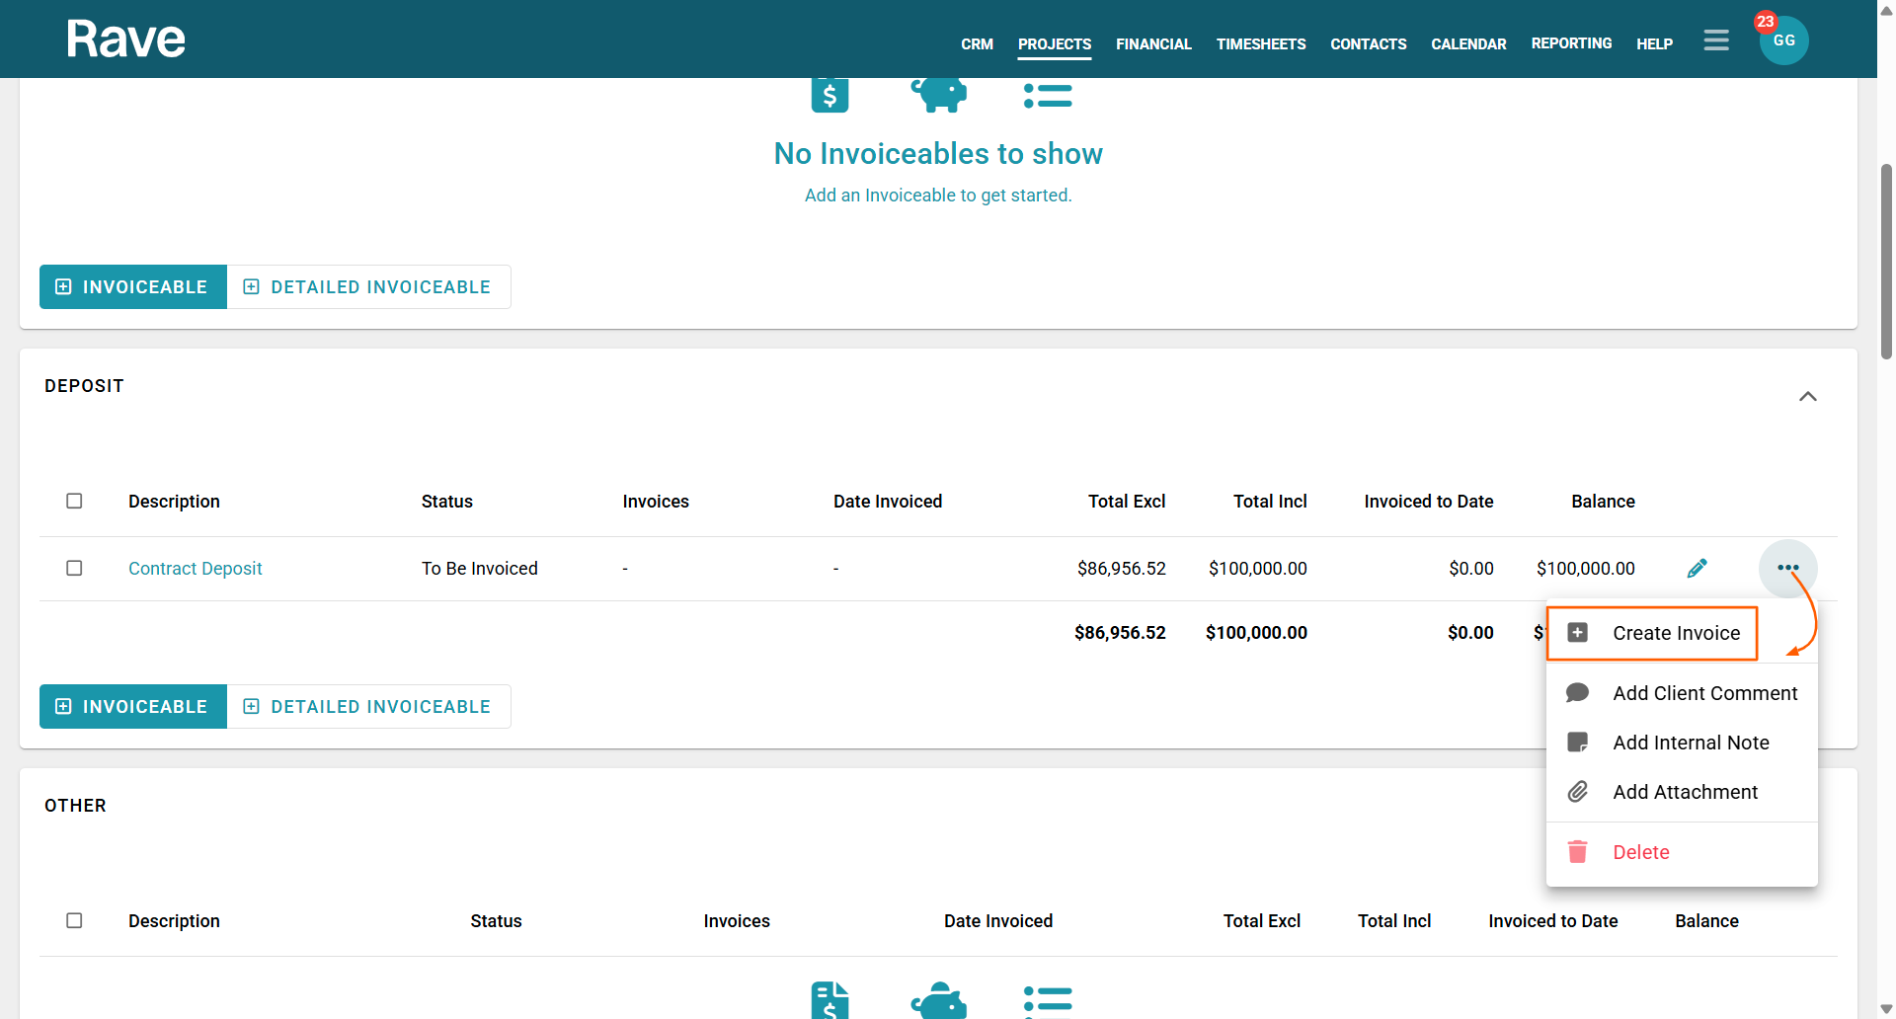
Task: Click the Contract Deposit $86,956.52 cell
Action: (1122, 568)
